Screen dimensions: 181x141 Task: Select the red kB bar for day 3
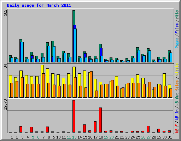(21, 129)
